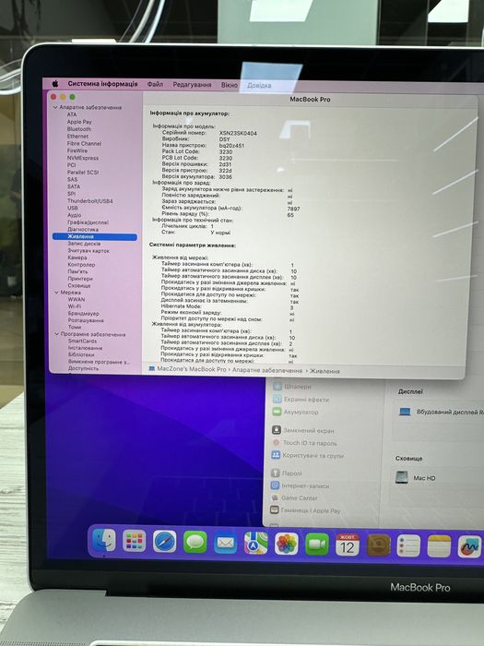Select Камера in the sidebar
This screenshot has height=646, width=484.
[77, 257]
